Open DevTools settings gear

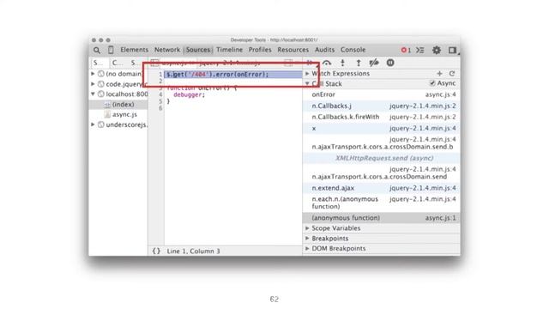[437, 50]
